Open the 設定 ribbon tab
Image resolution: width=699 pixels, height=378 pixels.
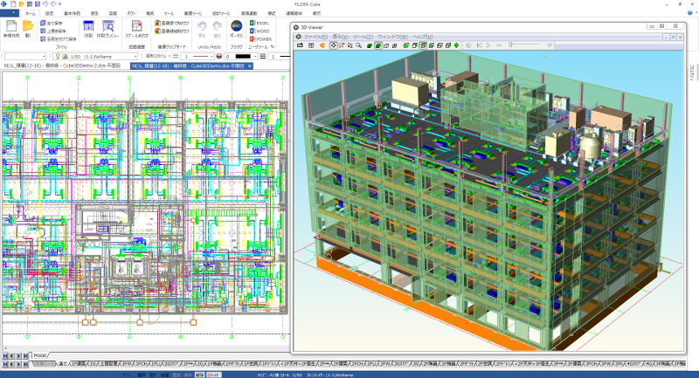(49, 14)
